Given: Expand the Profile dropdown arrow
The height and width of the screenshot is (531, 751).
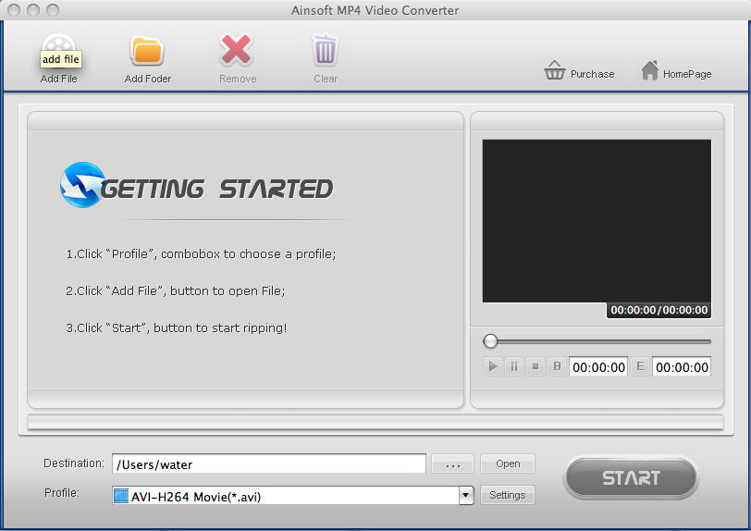Looking at the screenshot, I should coord(465,496).
